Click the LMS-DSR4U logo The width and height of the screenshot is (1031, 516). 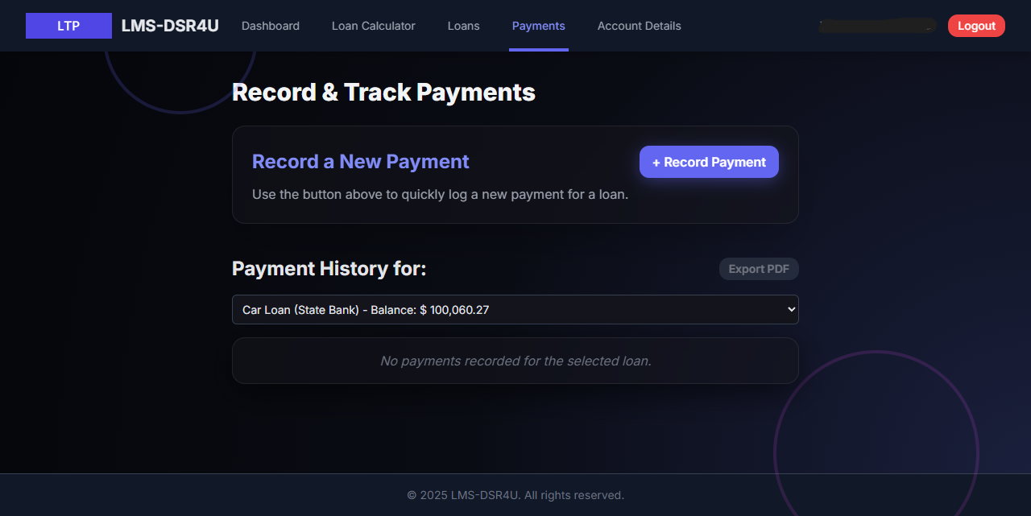pyautogui.click(x=169, y=25)
